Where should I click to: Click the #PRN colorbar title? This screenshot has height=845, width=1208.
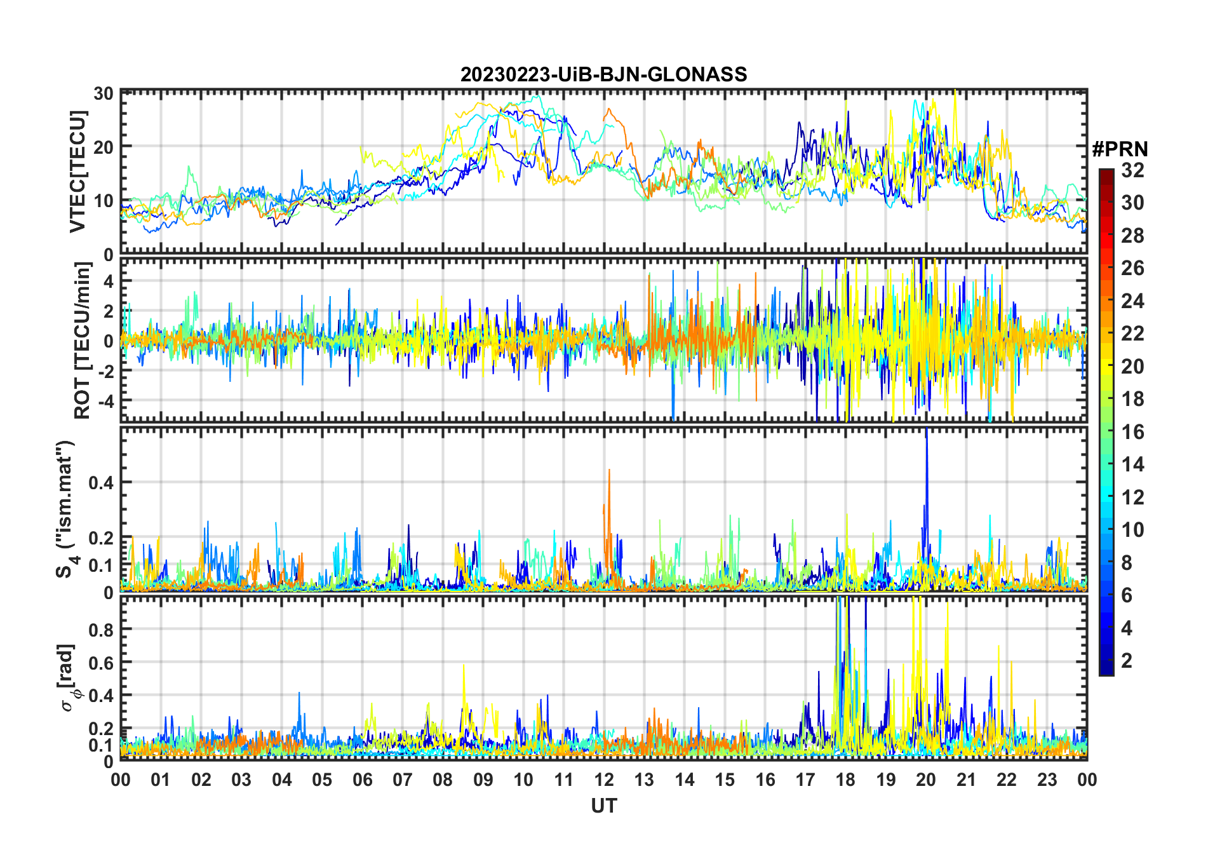click(x=1120, y=149)
